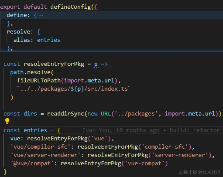This screenshot has width=223, height=177.
Task: Click 'entries' value after alias
Action: click(x=48, y=40)
